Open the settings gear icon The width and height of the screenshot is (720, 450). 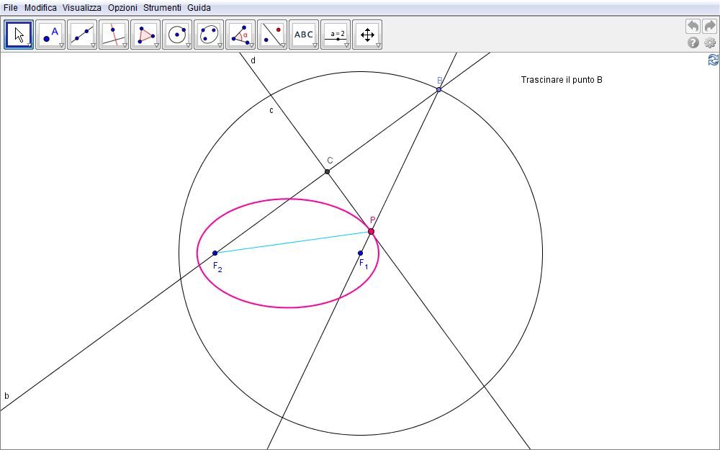click(x=710, y=42)
